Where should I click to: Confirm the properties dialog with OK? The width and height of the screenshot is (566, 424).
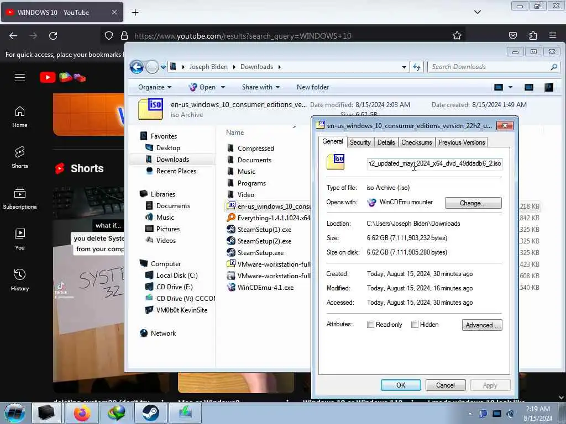(x=401, y=385)
